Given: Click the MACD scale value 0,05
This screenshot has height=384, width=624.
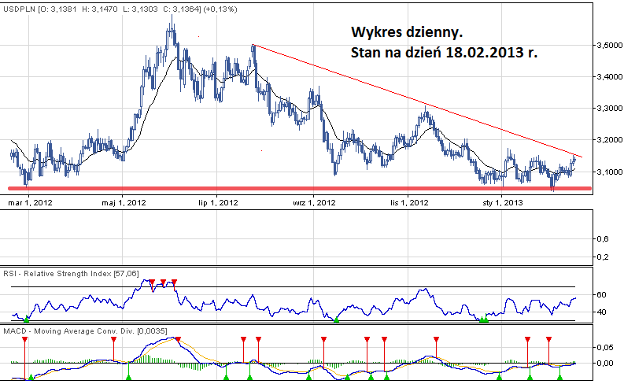Looking at the screenshot, I should point(605,347).
